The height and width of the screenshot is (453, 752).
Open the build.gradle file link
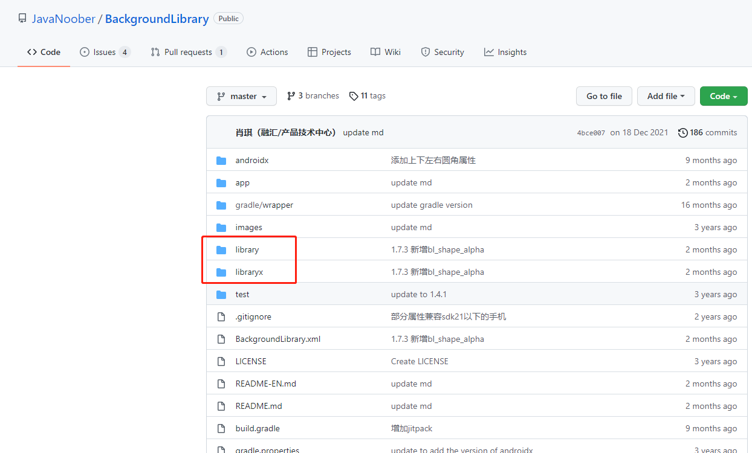[x=258, y=429]
